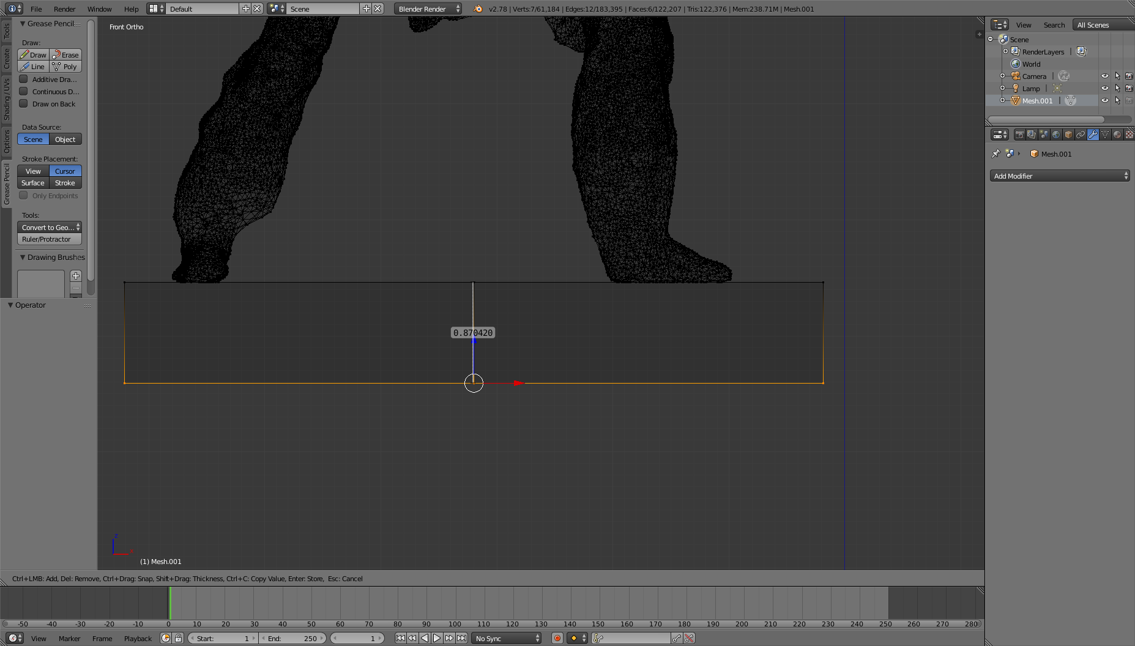Select the grease pencil Poly tool
Screen dimensions: 1135x646
pyautogui.click(x=65, y=66)
